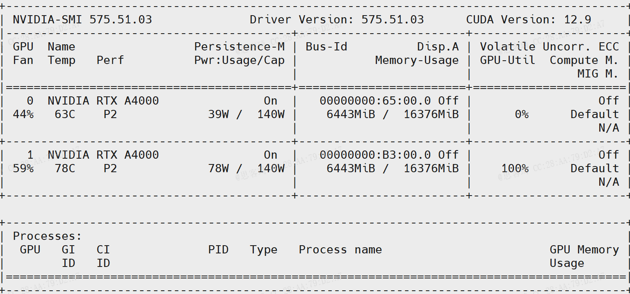630x294 pixels.
Task: Select GPU 1's "NVIDIA RTX A4000" name
Action: 103,155
